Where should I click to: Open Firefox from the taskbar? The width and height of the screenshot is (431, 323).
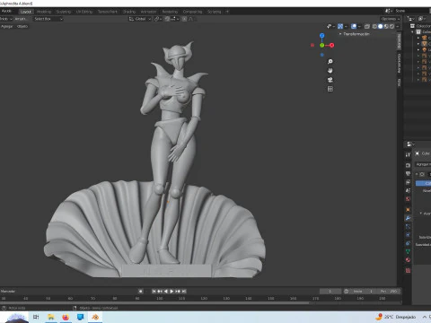(66, 317)
